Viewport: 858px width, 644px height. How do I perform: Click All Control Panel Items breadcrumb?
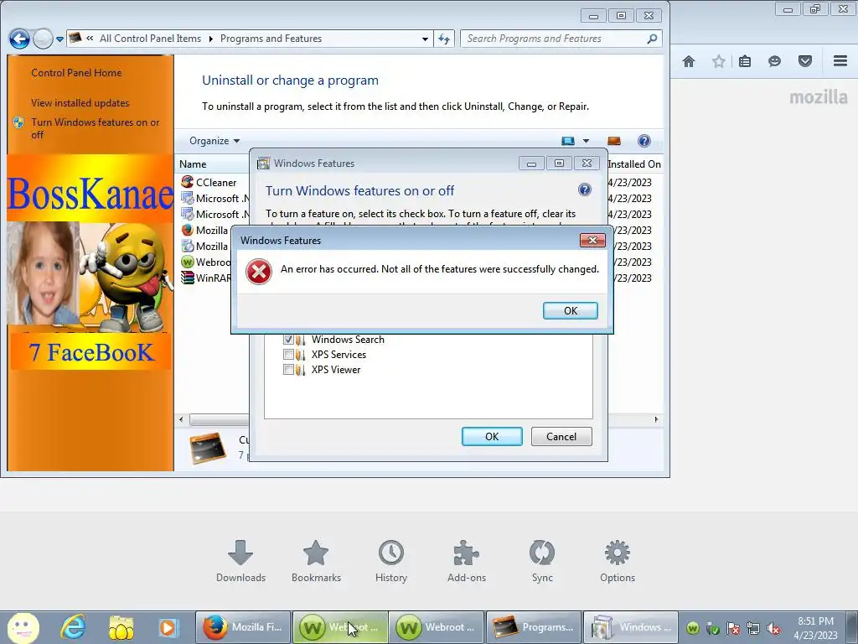(x=150, y=39)
